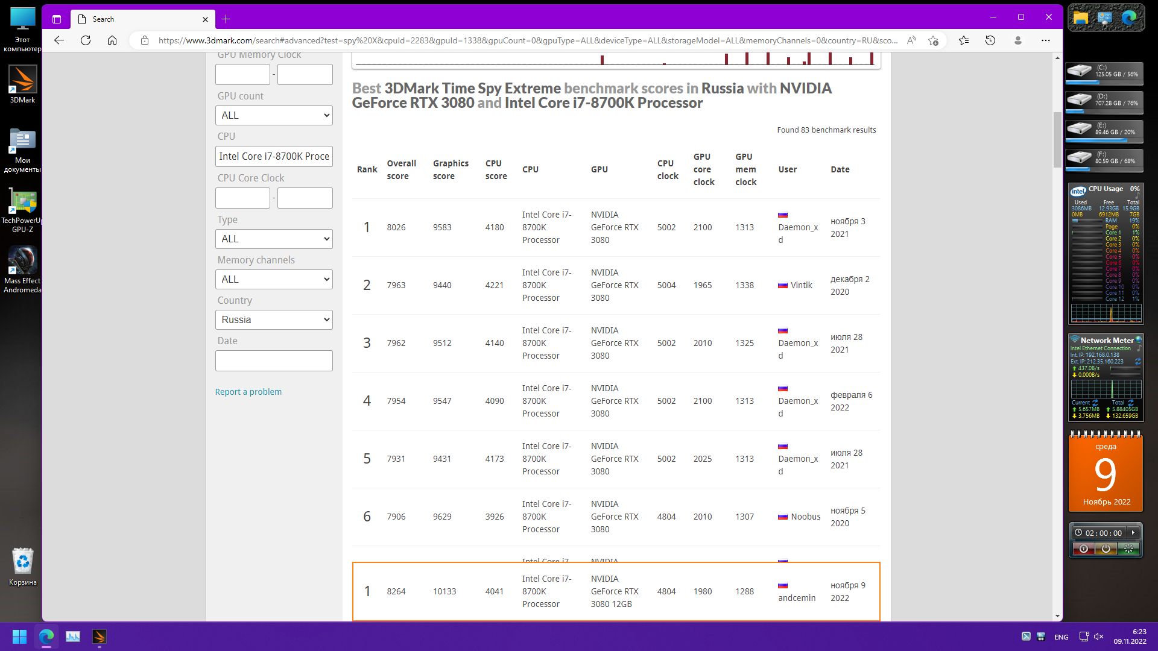1158x651 pixels.
Task: Open a new tab with plus button
Action: point(226,19)
